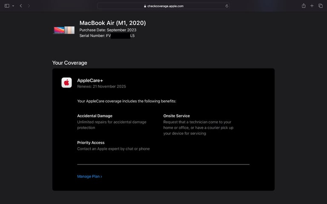Open the Manage Plan link
The image size is (327, 204).
(x=90, y=176)
